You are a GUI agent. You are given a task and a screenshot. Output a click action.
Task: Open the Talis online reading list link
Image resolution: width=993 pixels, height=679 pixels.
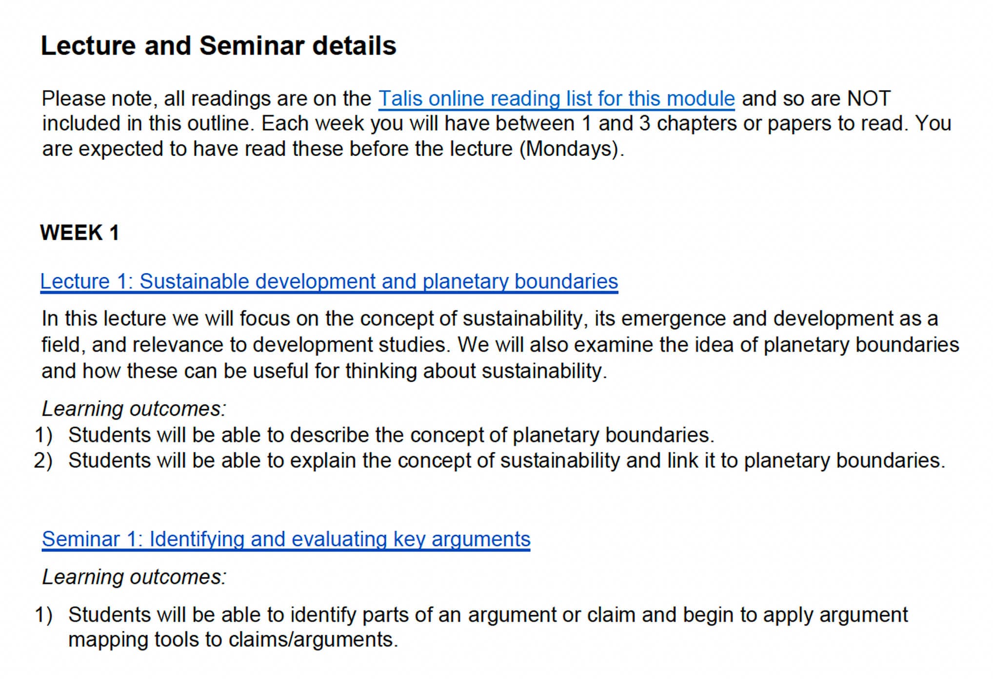pyautogui.click(x=556, y=99)
